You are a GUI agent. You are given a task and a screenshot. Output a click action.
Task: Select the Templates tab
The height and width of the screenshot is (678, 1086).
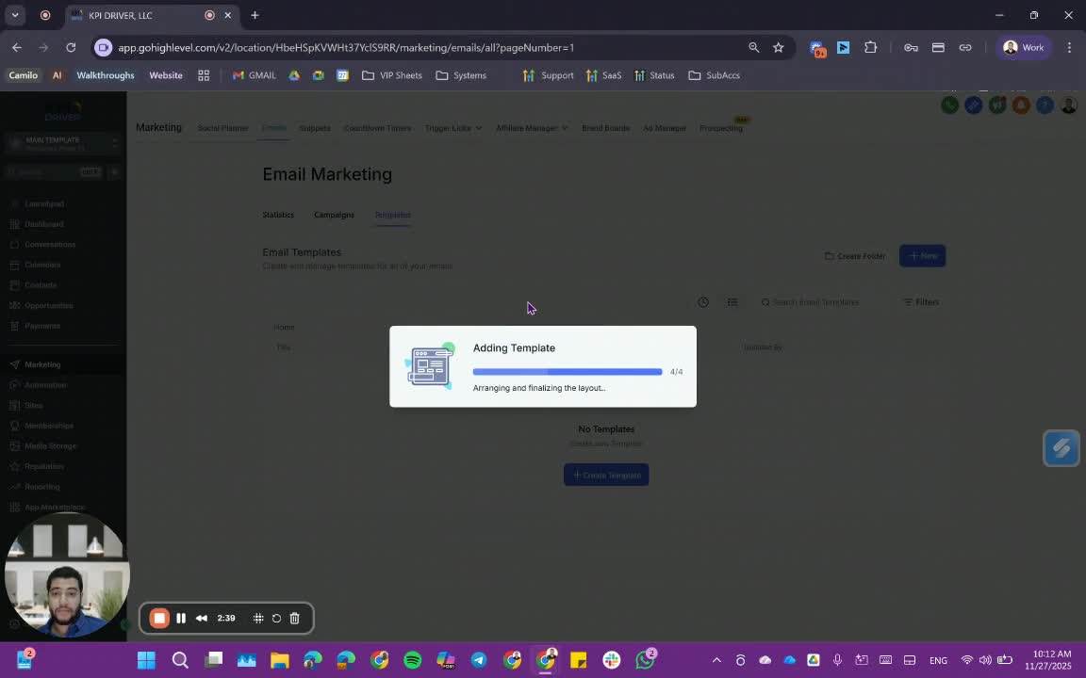coord(393,215)
